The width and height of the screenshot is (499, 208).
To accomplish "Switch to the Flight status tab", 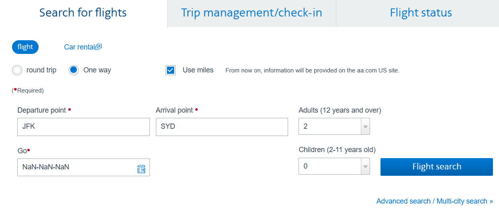I will click(x=421, y=13).
